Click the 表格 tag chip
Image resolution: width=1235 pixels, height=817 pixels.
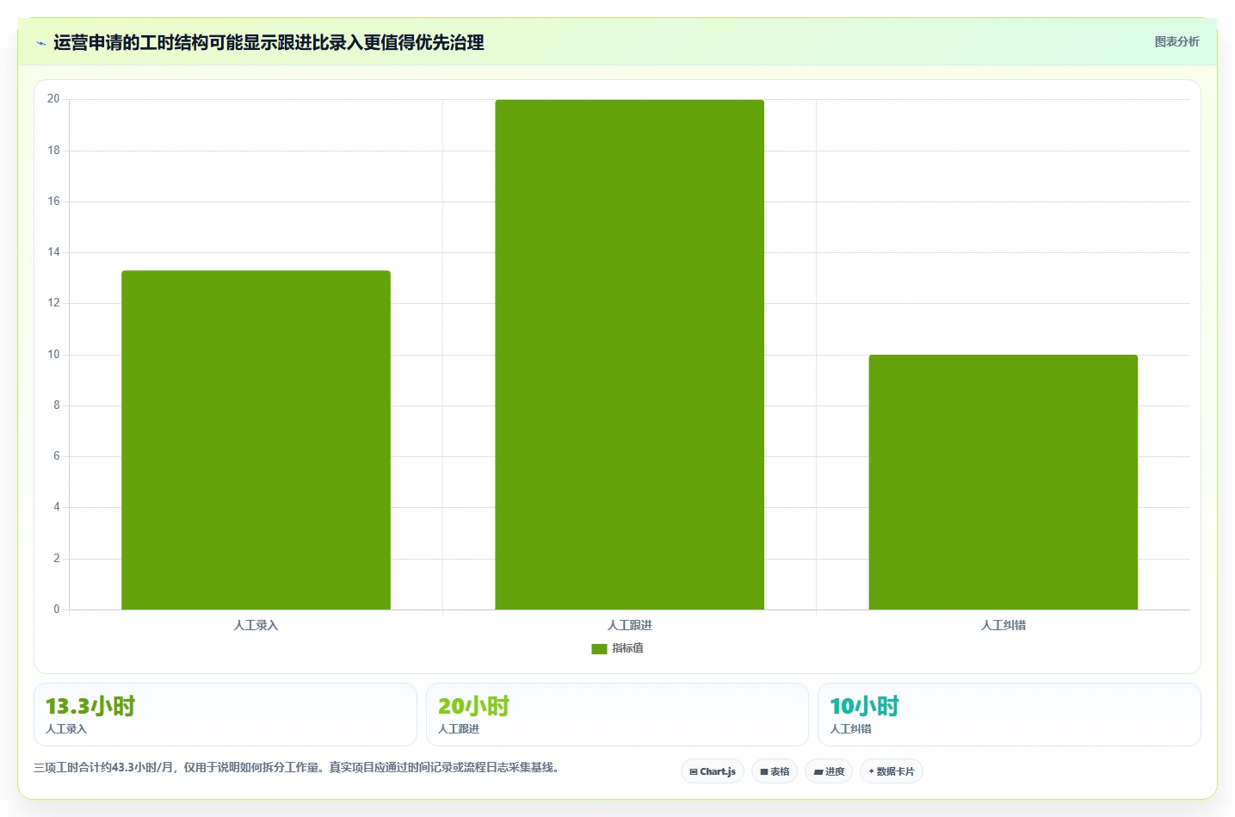pos(775,771)
